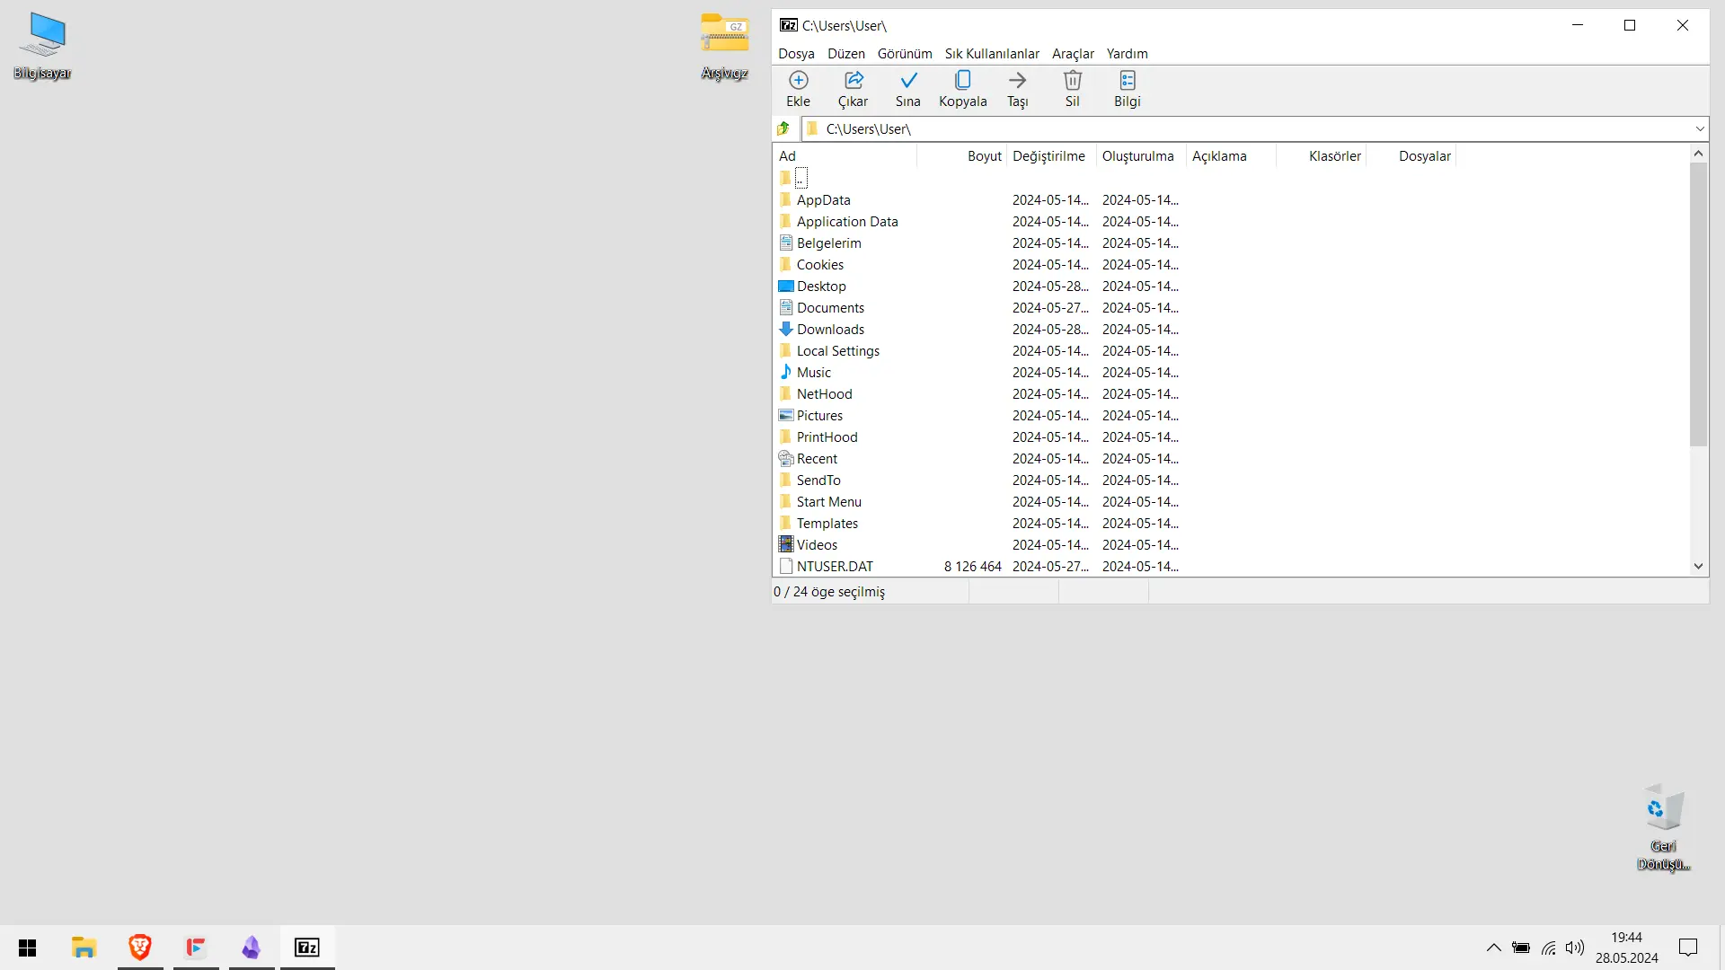The width and height of the screenshot is (1725, 970).
Task: Click the Sil trash icon
Action: point(1073,89)
